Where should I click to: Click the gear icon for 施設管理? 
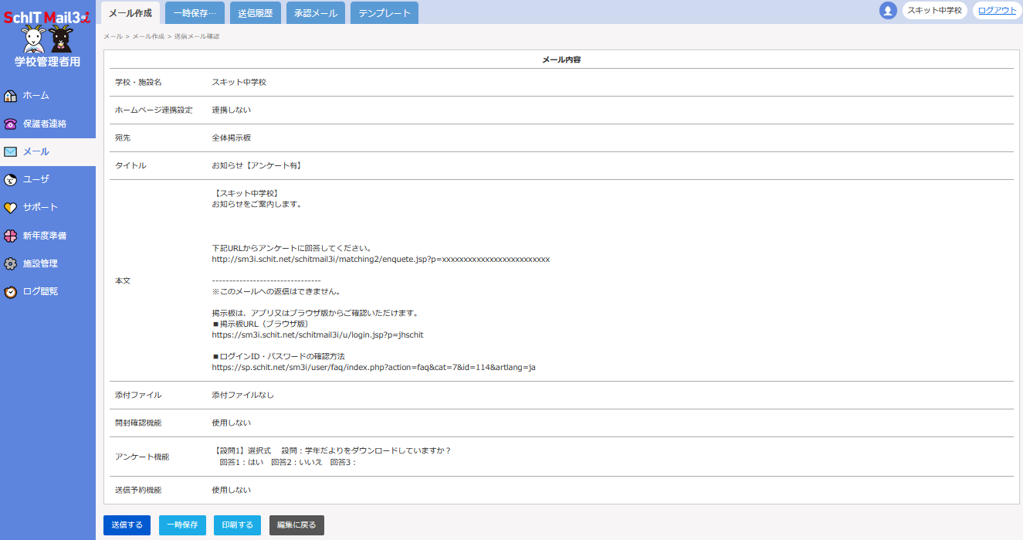11,264
